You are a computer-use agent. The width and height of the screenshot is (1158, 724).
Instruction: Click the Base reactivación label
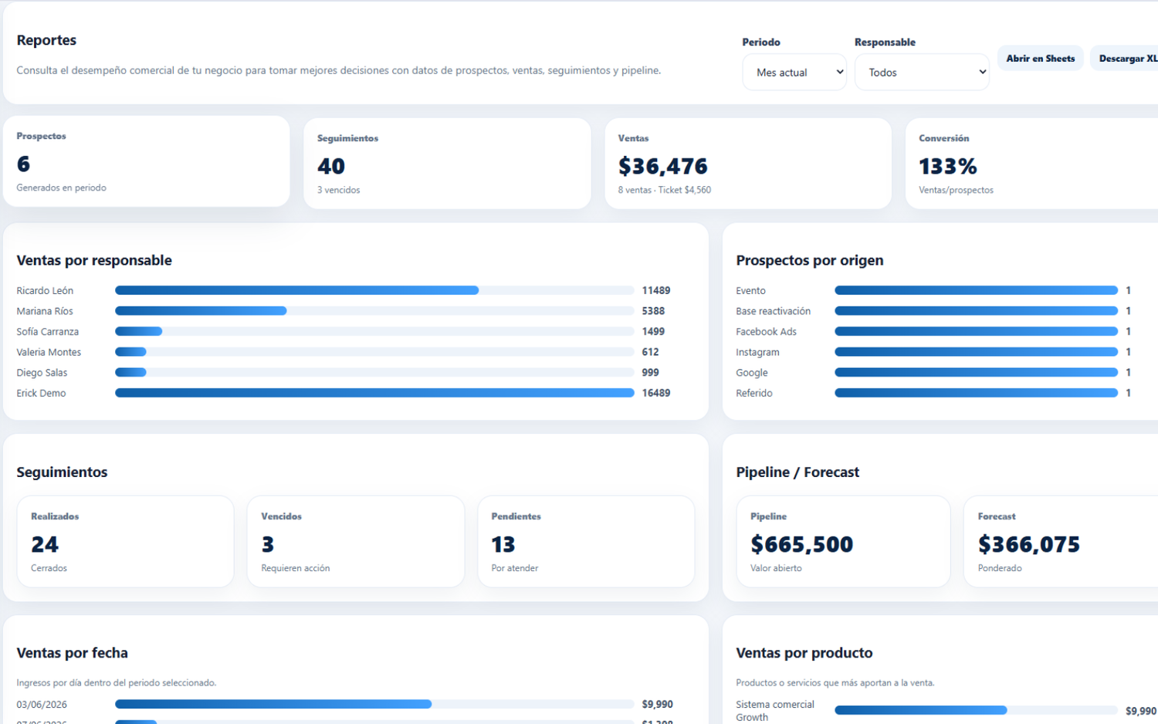(774, 311)
